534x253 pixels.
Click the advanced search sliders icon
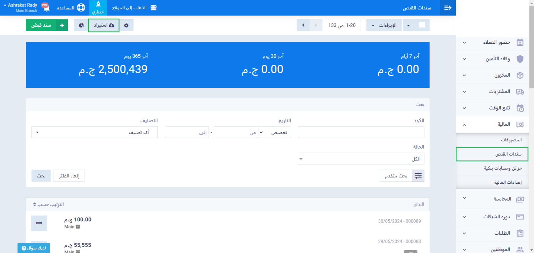(418, 176)
